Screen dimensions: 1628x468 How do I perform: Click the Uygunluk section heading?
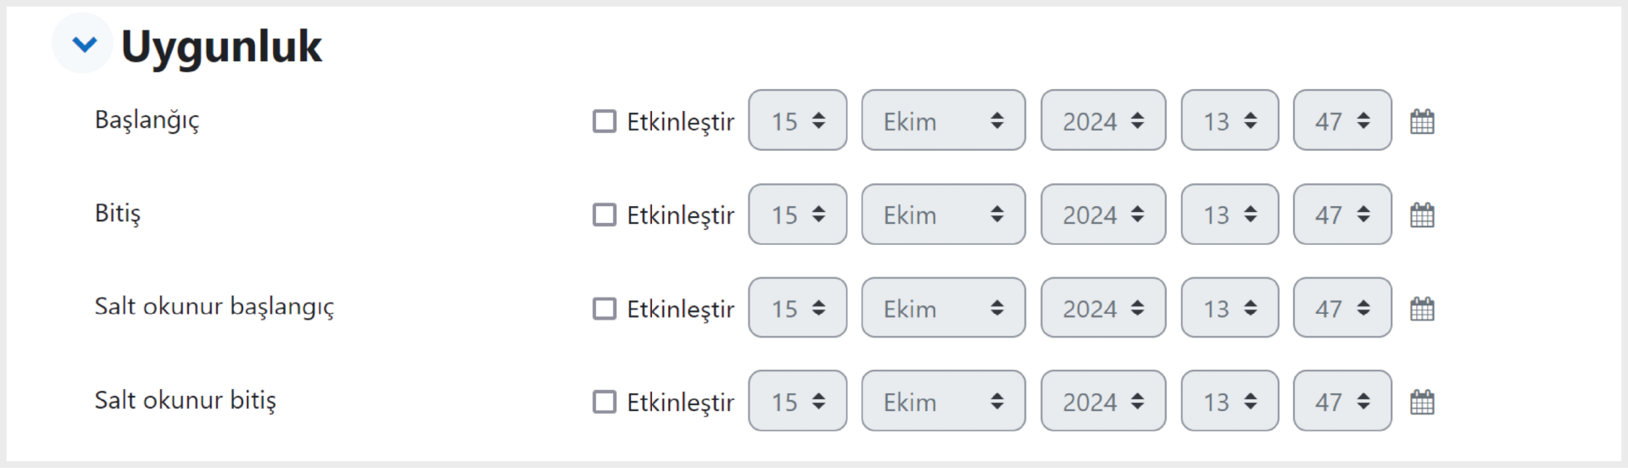click(221, 46)
